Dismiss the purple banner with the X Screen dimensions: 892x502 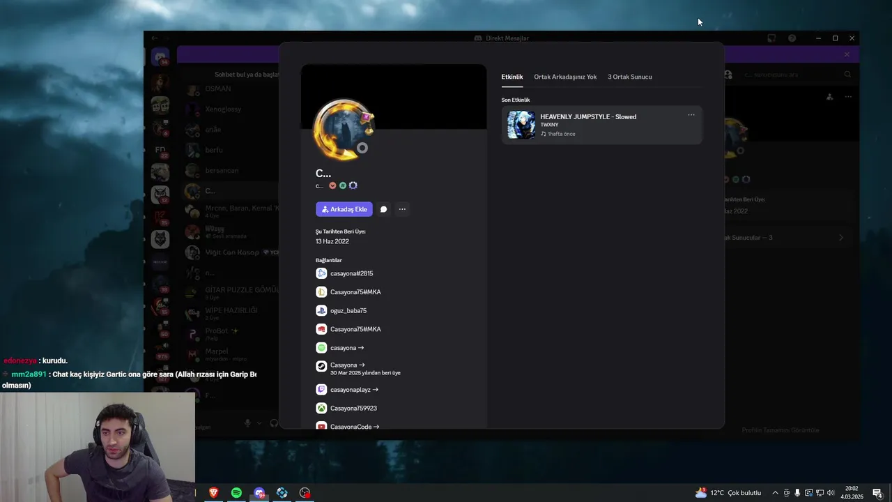(847, 54)
